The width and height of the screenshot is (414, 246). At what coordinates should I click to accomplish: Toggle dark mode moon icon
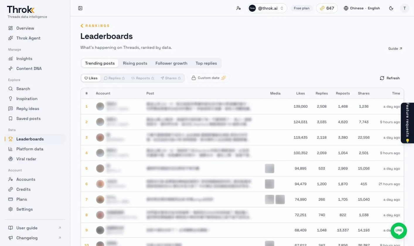tap(391, 8)
